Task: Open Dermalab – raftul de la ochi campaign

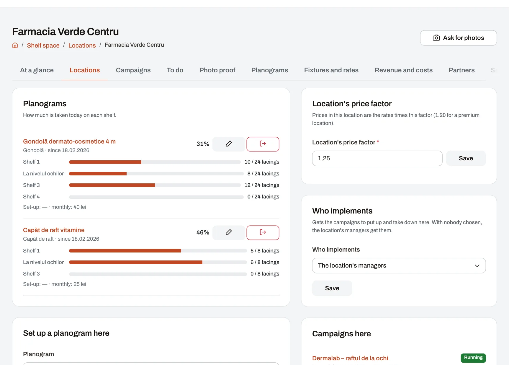Action: (350, 358)
